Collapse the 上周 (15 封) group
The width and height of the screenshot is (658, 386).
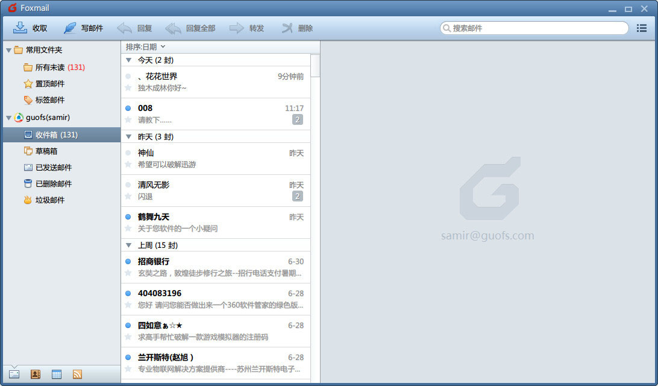129,245
